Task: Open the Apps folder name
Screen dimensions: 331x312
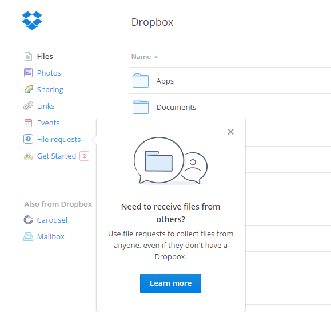Action: [165, 81]
